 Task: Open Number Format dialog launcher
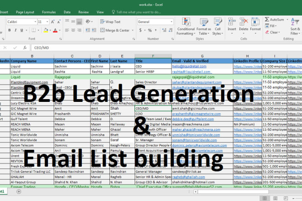tap(173, 39)
